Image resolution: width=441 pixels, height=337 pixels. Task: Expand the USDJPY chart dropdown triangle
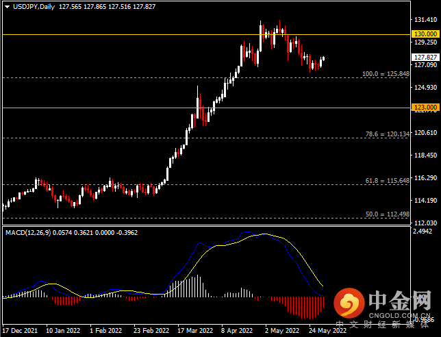coord(8,7)
